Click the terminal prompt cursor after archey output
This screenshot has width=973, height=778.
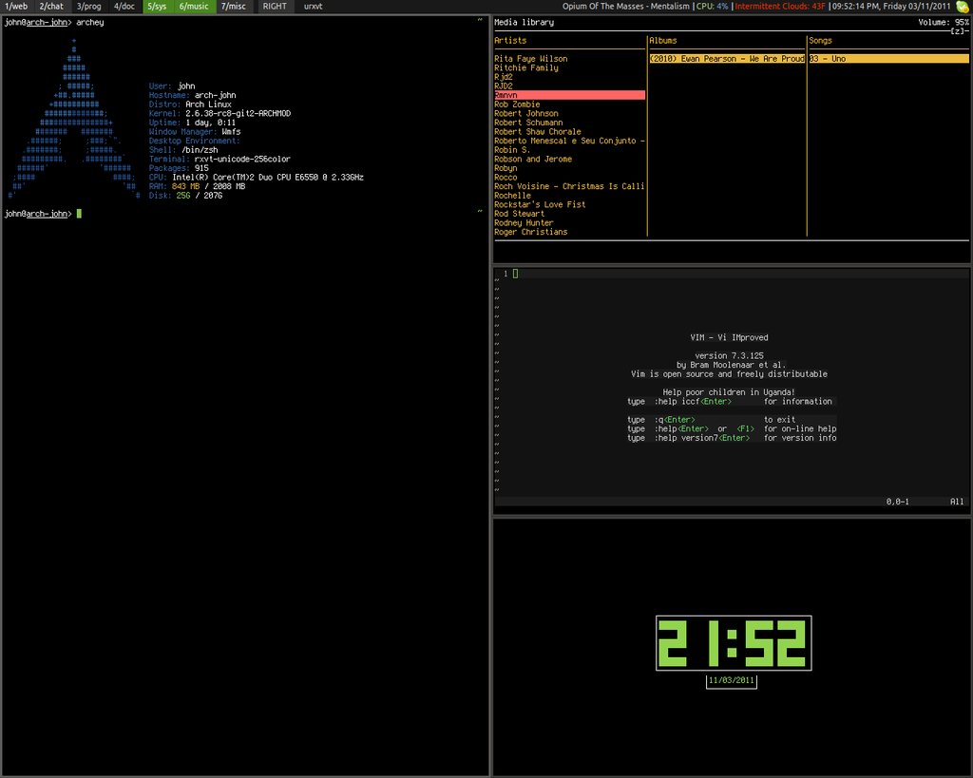tap(79, 214)
